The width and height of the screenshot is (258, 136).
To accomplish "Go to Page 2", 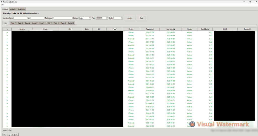I will (x=13, y=23).
